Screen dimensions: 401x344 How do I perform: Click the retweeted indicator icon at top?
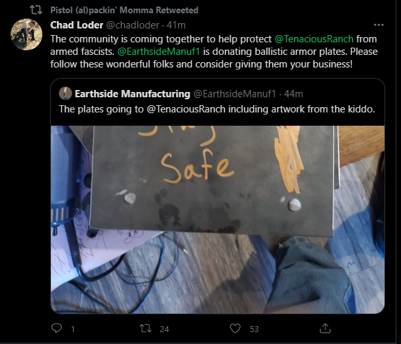pos(36,10)
